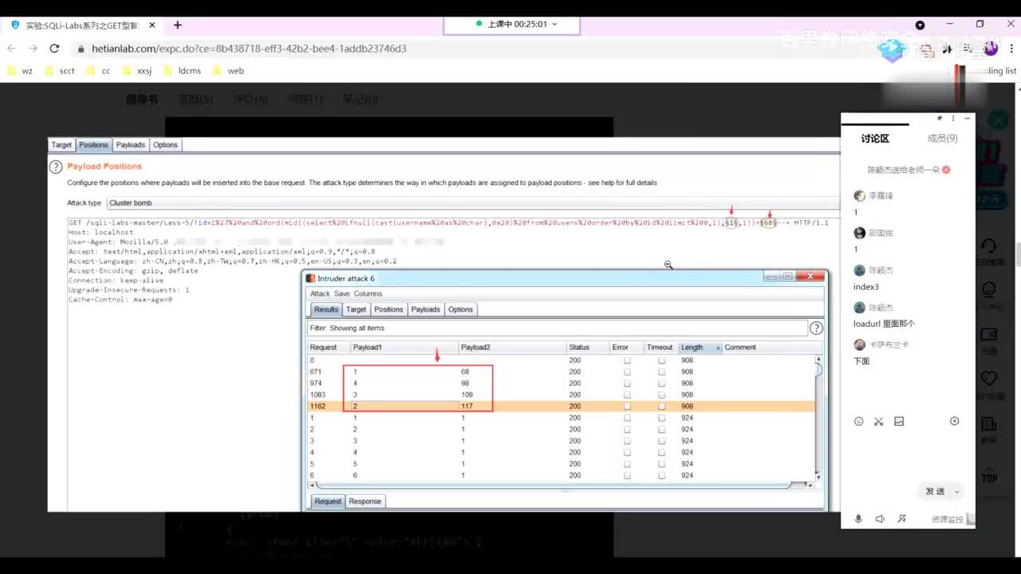Open main Intruder Payloads tab
1021x574 pixels.
(130, 145)
